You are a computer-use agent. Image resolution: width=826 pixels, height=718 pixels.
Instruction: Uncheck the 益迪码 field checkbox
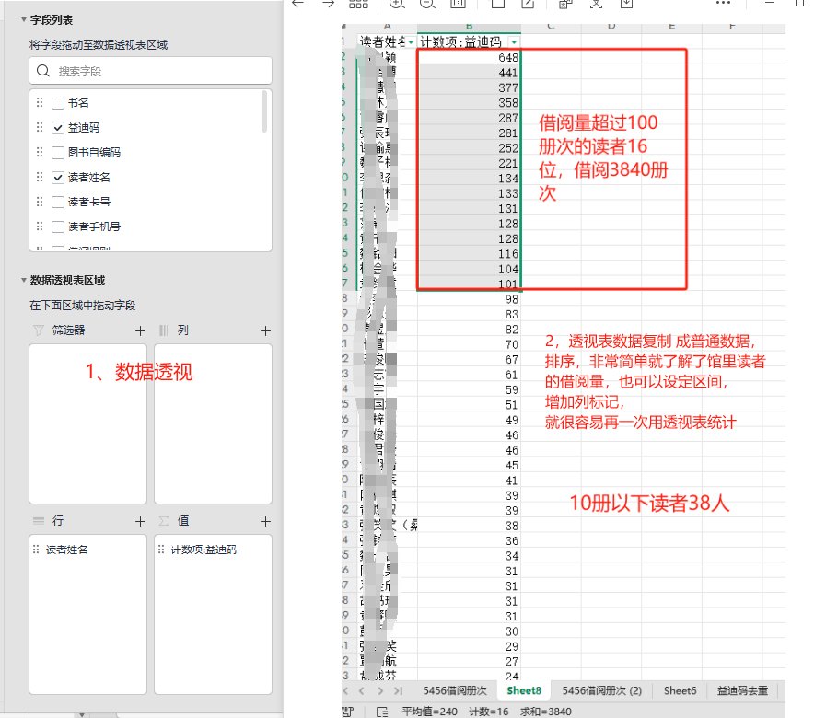click(x=58, y=129)
